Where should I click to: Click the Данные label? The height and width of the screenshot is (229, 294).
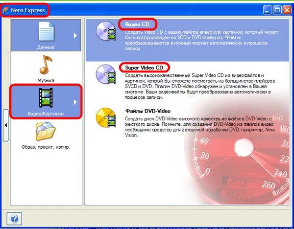46,47
